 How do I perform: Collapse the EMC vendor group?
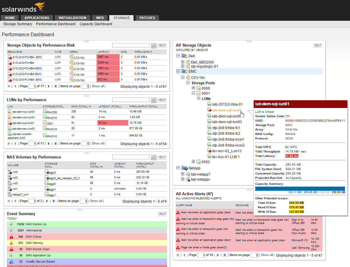point(178,71)
